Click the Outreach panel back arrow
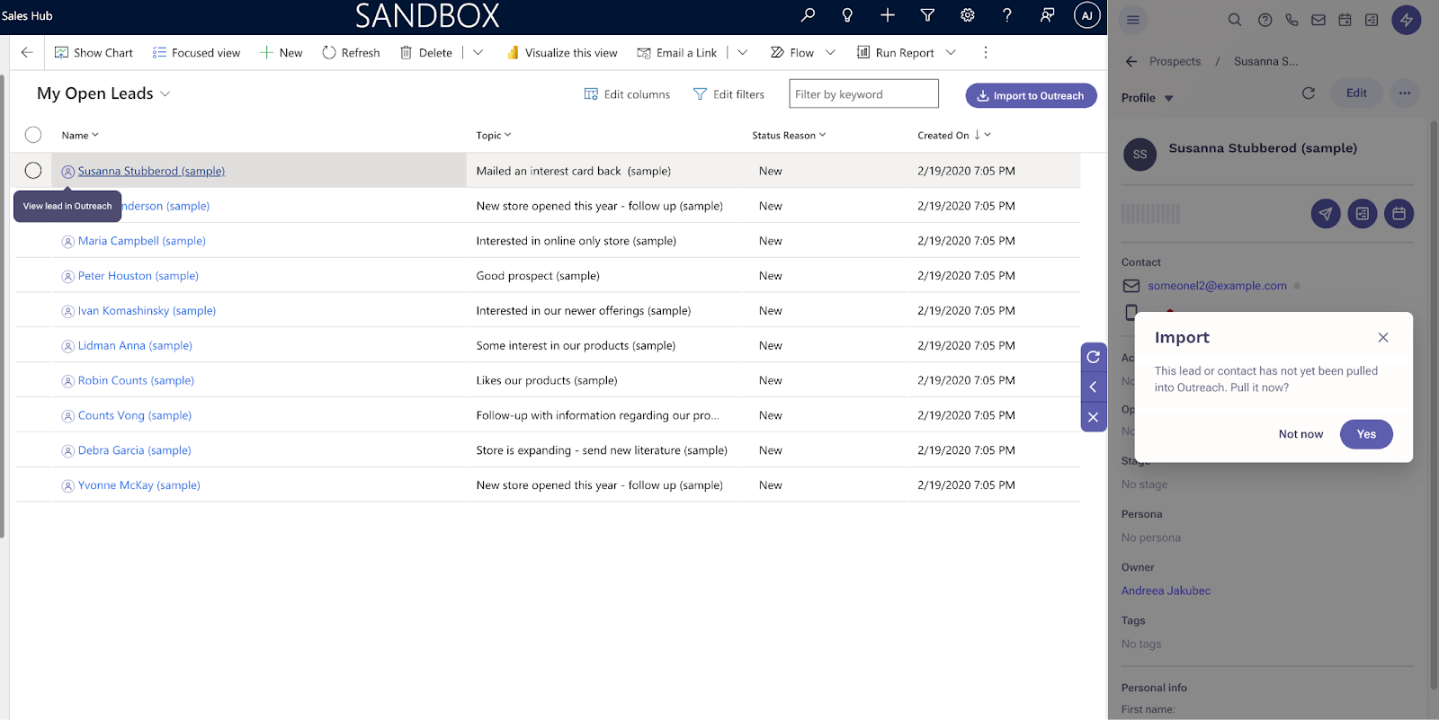This screenshot has width=1439, height=720. pyautogui.click(x=1131, y=61)
